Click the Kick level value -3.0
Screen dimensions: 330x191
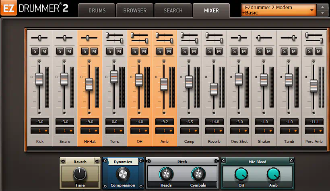(40, 122)
